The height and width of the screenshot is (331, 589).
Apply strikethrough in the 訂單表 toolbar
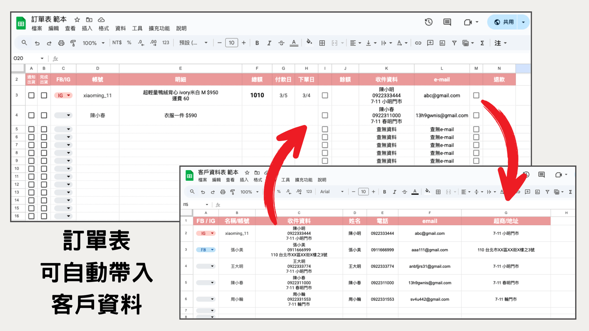281,43
